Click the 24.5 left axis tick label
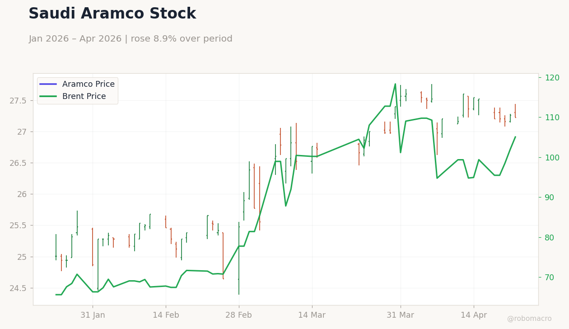 tap(19, 288)
